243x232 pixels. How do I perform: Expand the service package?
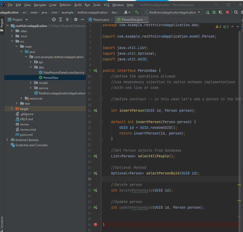pyautogui.click(x=31, y=88)
